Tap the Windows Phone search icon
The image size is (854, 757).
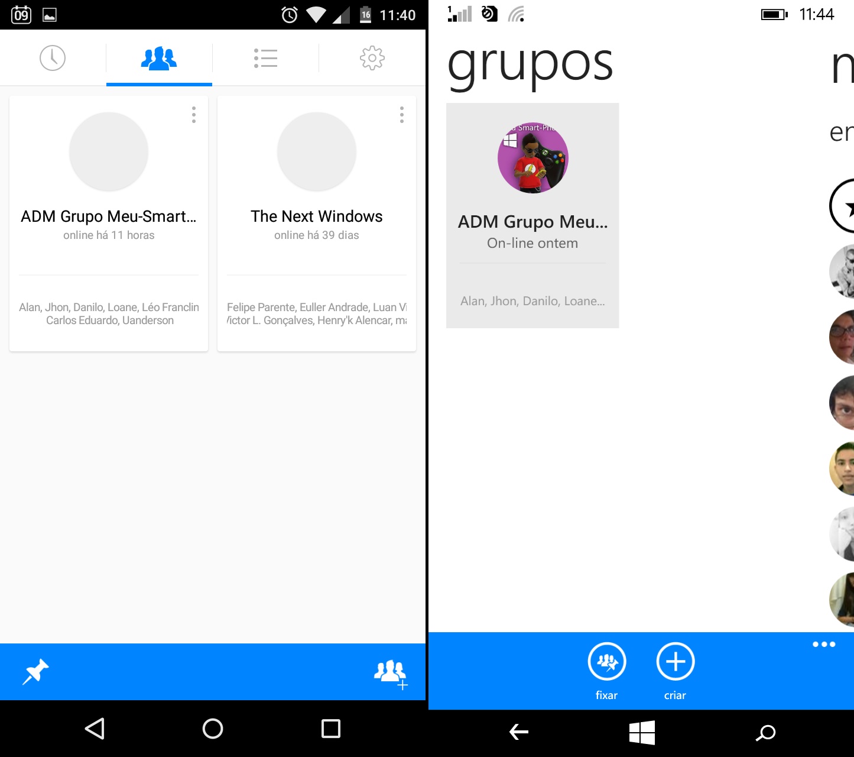coord(766,733)
